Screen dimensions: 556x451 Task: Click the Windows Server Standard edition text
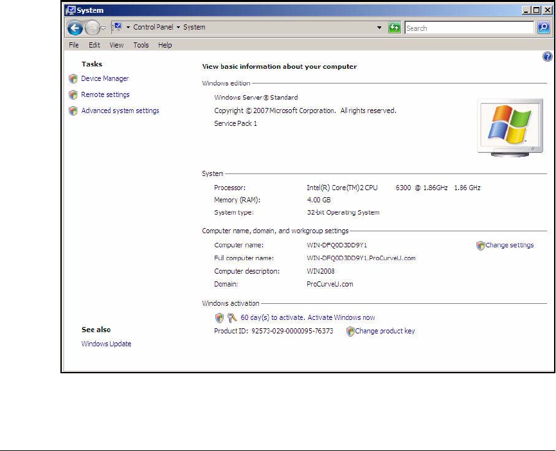click(x=256, y=98)
